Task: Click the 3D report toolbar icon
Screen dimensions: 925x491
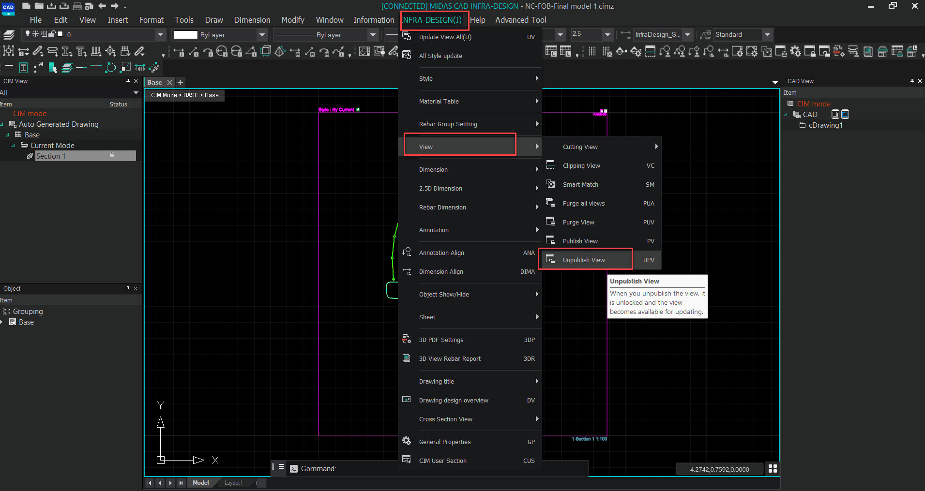Action: [x=868, y=51]
